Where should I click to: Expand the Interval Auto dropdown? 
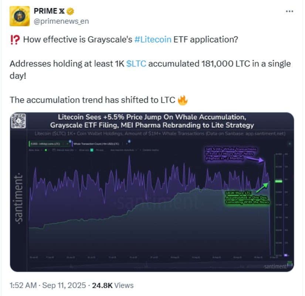point(64,150)
